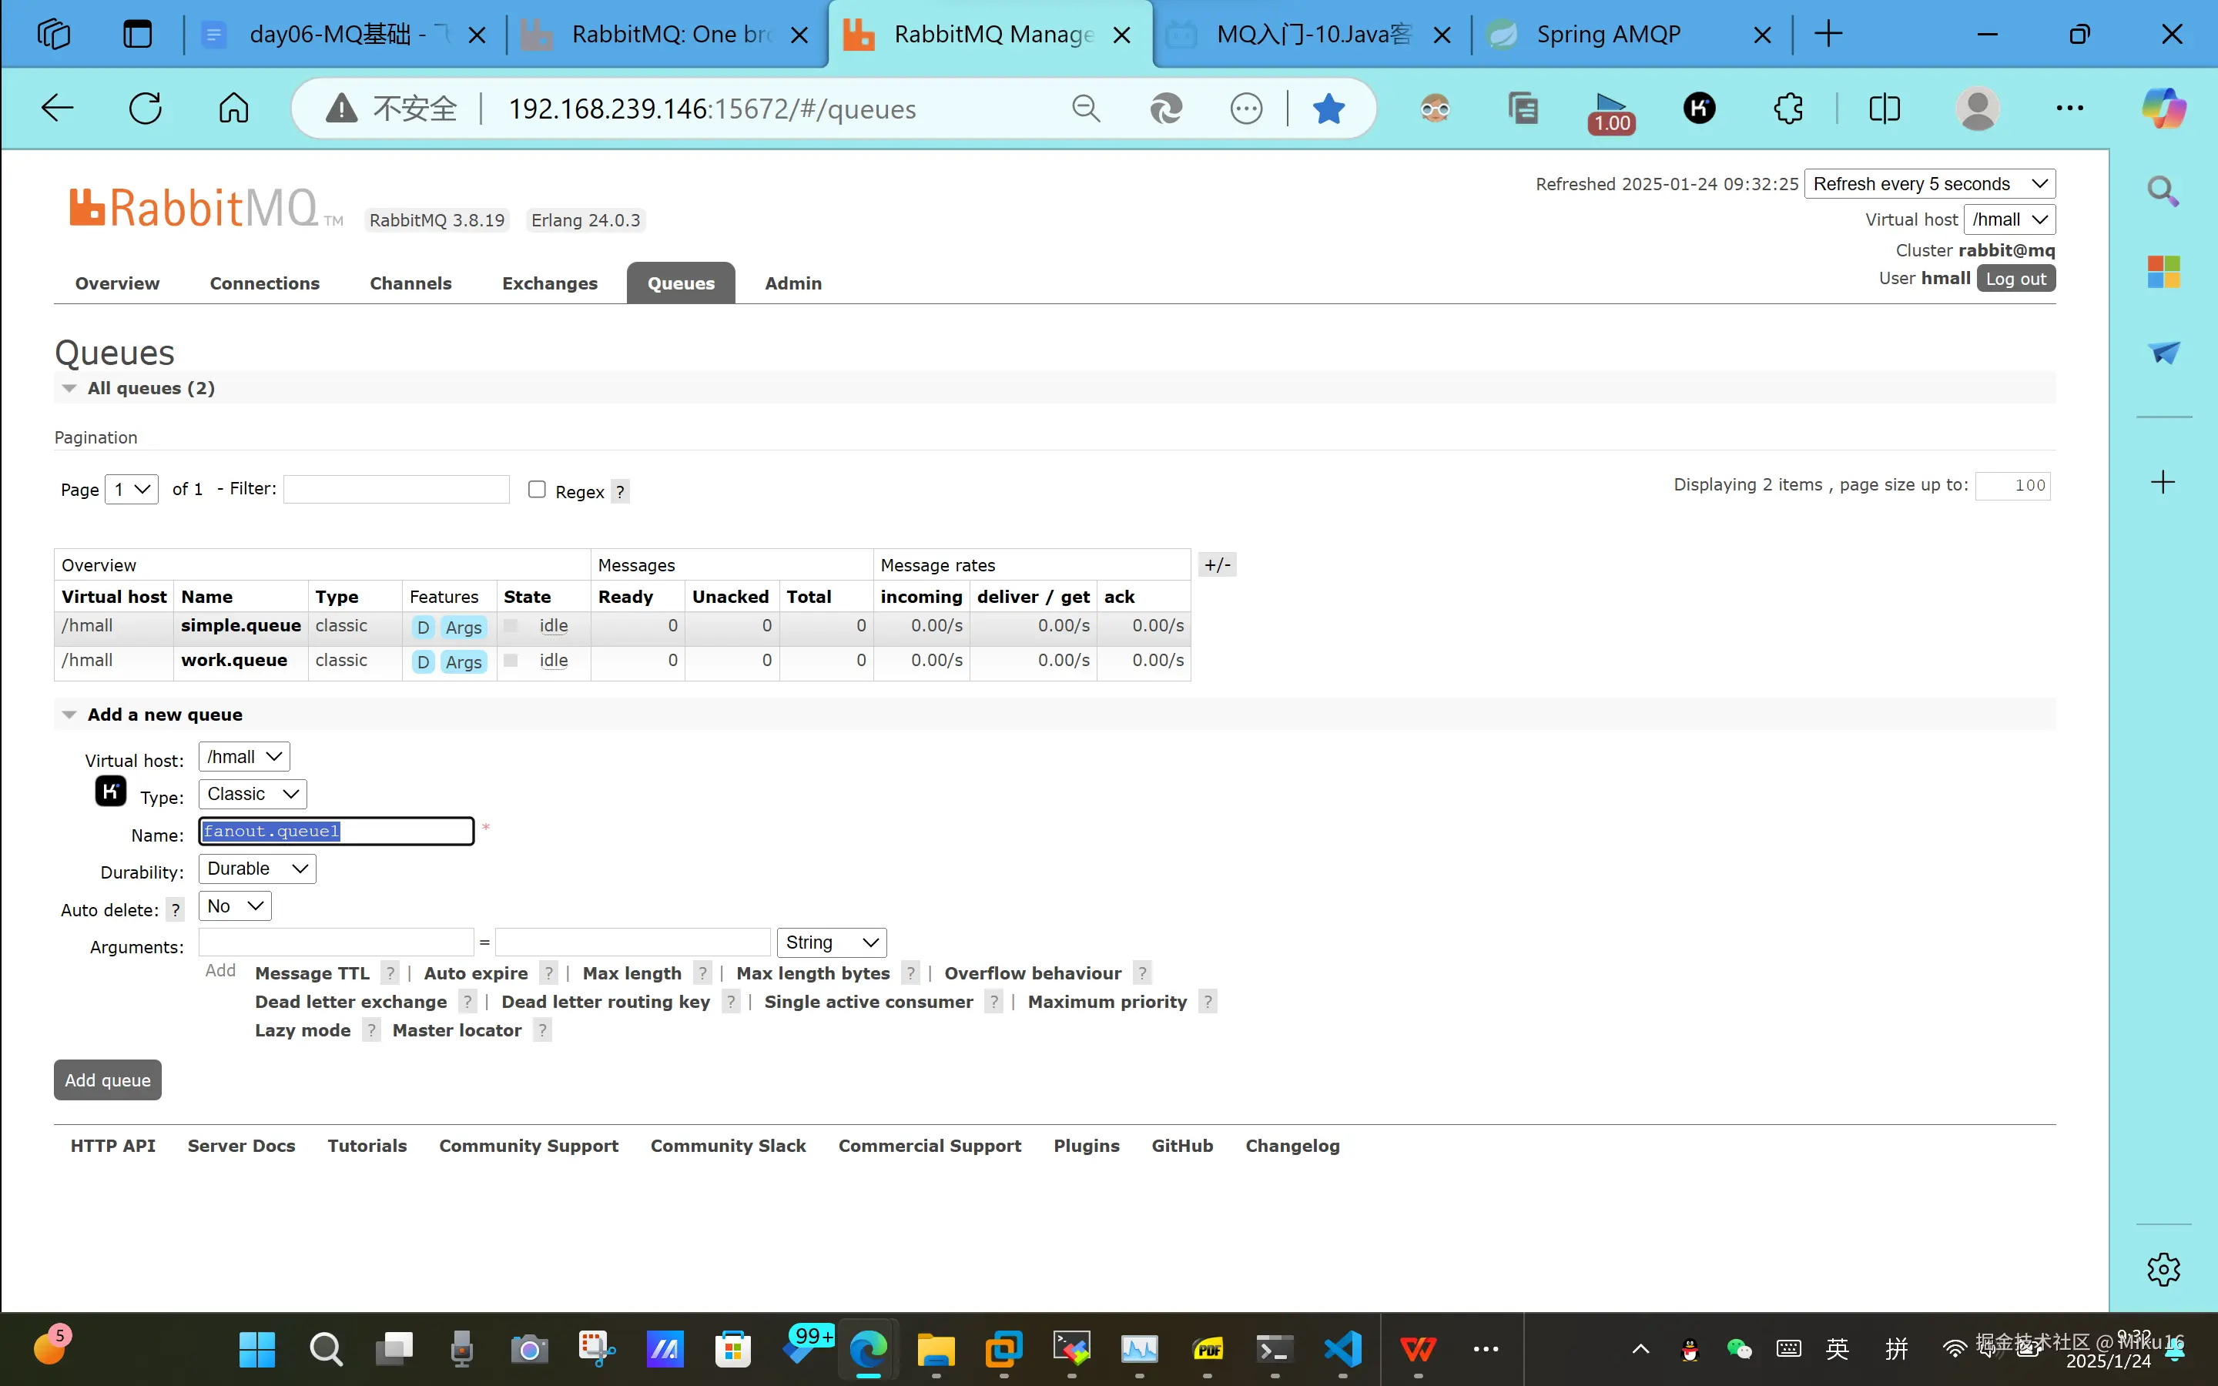
Task: Click the queue Filter input field
Action: point(396,490)
